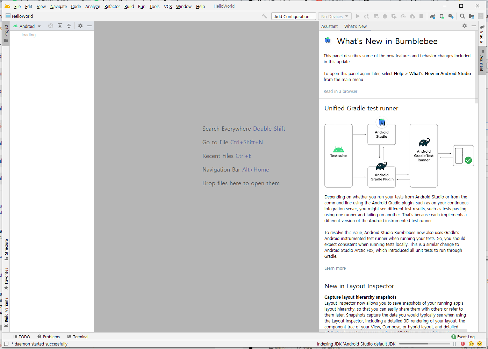Click Select Opened File target icon
This screenshot has height=349, width=488.
pyautogui.click(x=51, y=26)
